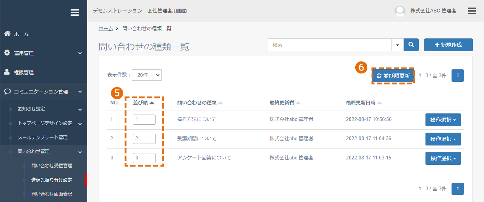Click the NO. column header
The image size is (484, 202).
114,103
